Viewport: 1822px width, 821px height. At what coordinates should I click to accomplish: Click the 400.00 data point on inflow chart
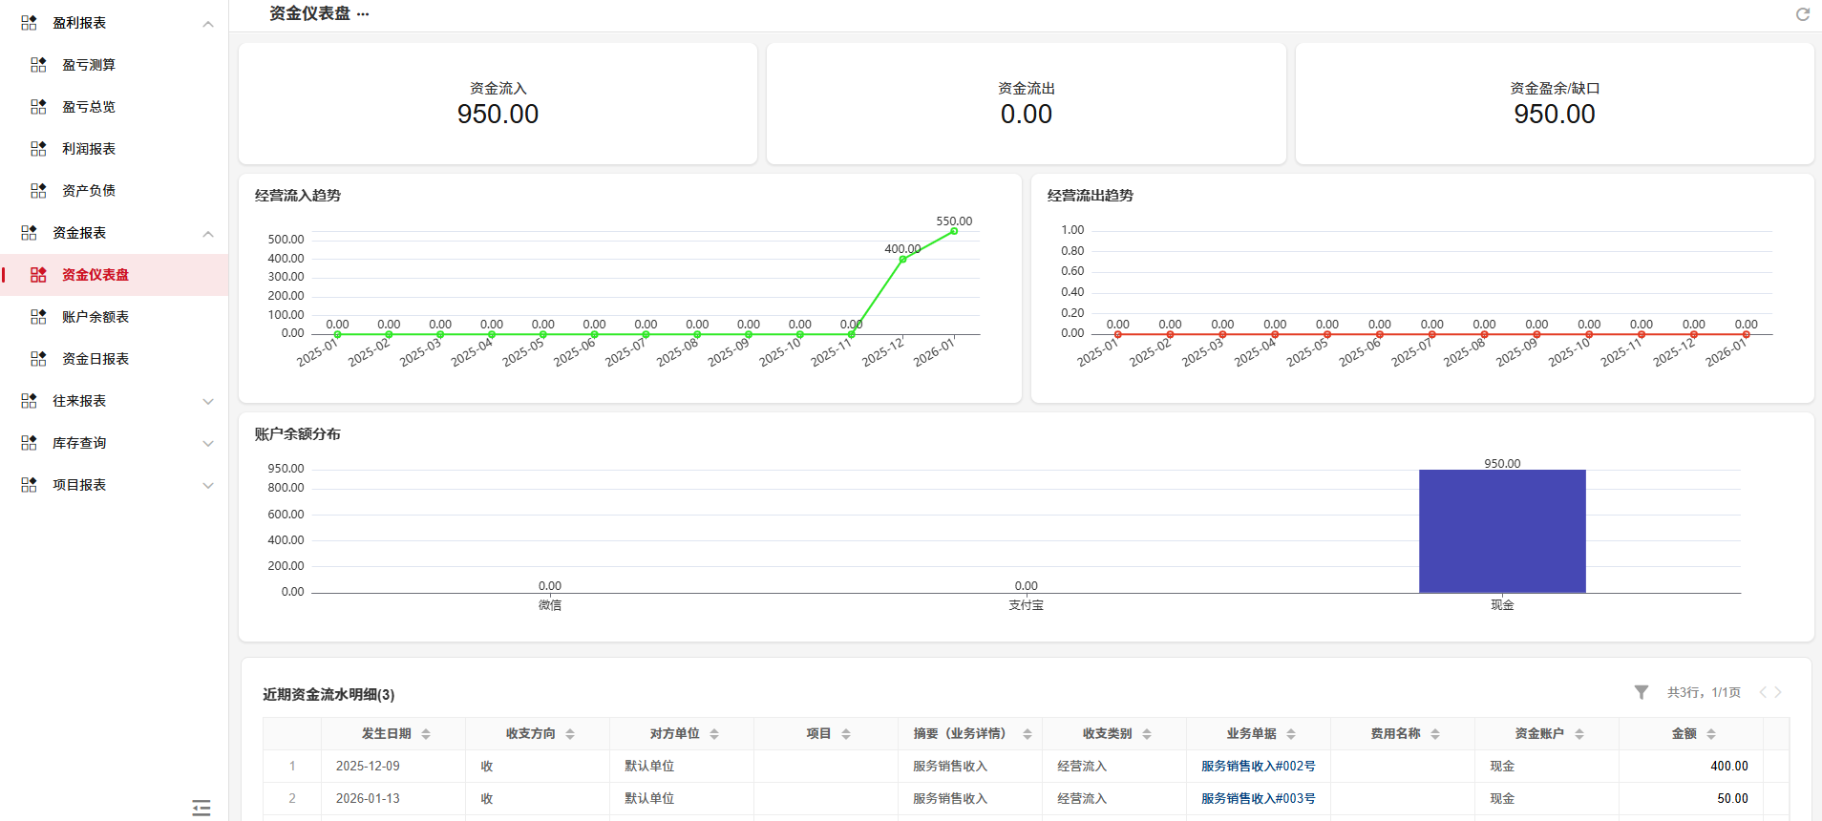point(902,259)
